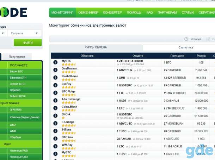Choose Сбербанк in the sidebar

pos(16,137)
